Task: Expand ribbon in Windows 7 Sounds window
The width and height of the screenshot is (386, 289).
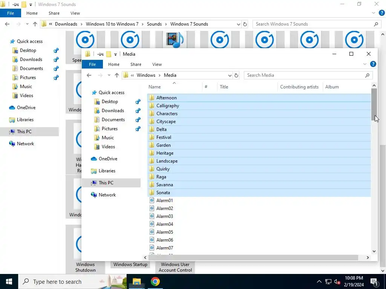Action: click(373, 13)
